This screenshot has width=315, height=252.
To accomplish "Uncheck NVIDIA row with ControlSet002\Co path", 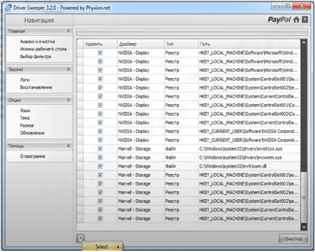I will tap(100, 114).
